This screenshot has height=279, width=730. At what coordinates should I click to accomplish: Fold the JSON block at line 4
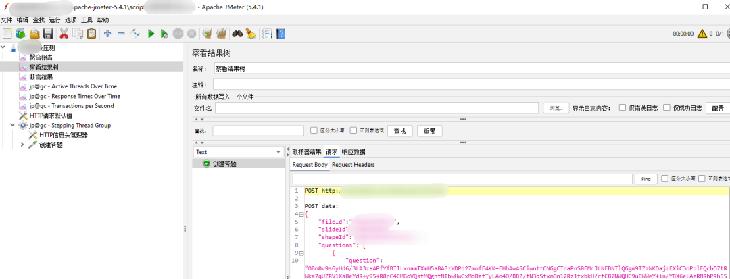[301, 214]
